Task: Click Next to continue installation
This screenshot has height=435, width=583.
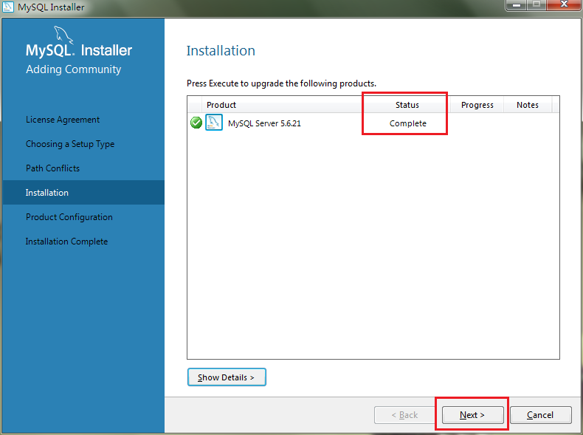Action: 472,414
